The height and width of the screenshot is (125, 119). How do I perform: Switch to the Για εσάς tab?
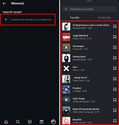coord(75,18)
